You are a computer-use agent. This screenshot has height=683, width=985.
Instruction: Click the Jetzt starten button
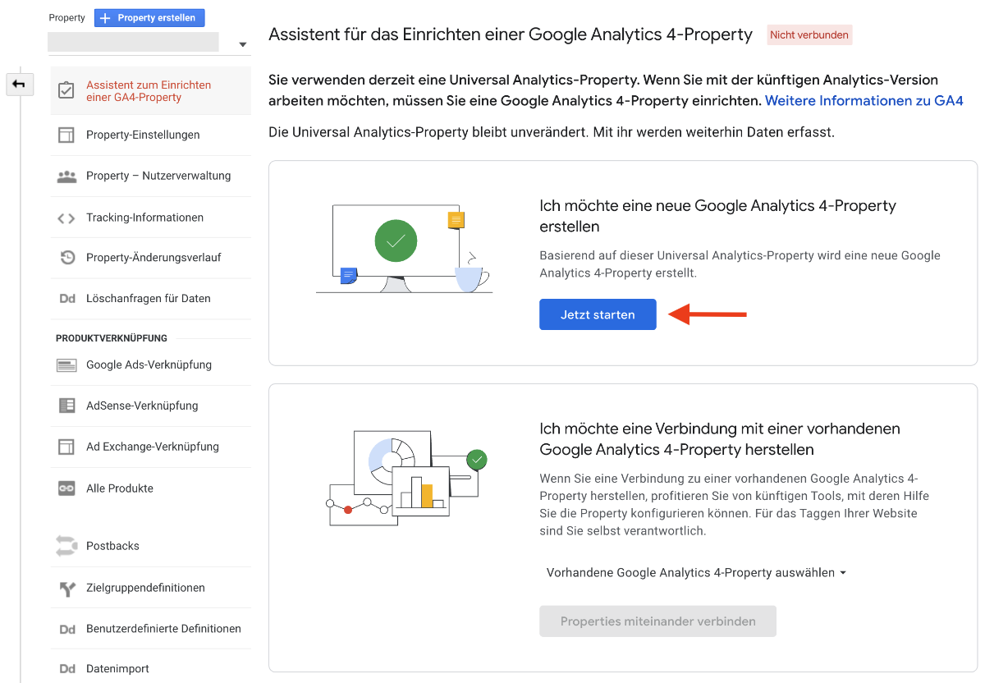[598, 314]
